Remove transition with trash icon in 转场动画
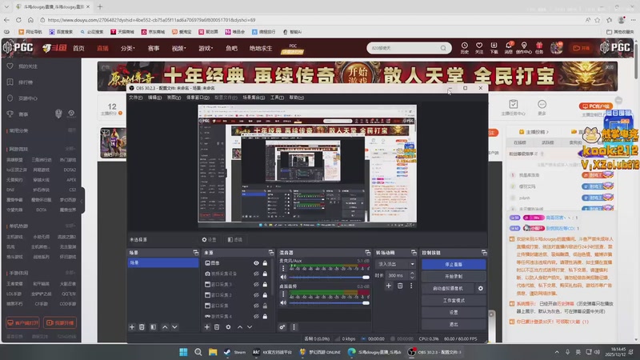The height and width of the screenshot is (360, 640). tap(400, 286)
